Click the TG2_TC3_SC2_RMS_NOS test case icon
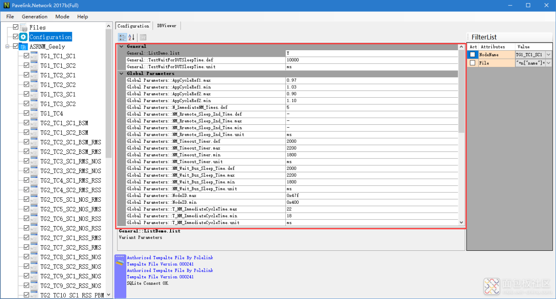This screenshot has height=299, width=556. [34, 171]
